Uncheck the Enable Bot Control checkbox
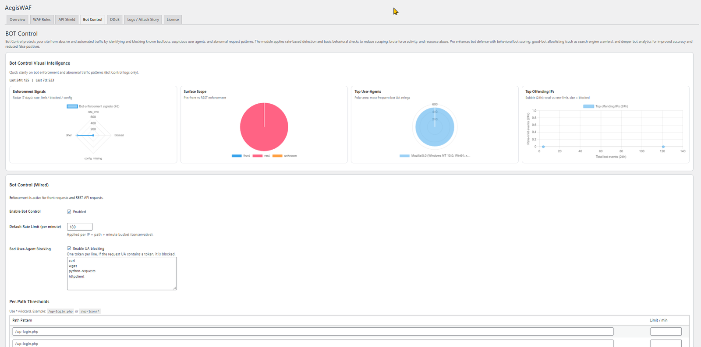Viewport: 701px width, 347px height. [69, 212]
